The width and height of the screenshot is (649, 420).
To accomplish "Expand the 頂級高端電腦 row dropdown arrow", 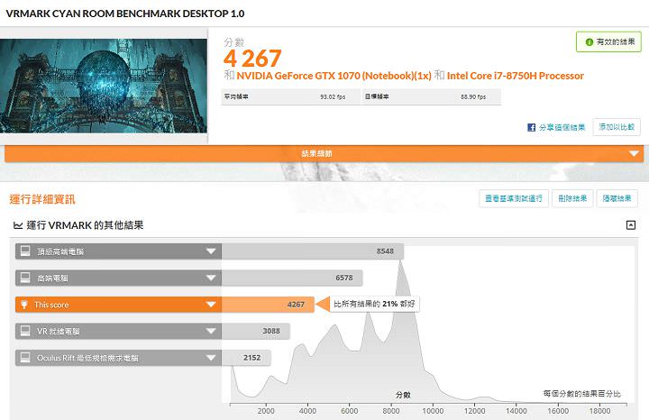I will [x=211, y=252].
